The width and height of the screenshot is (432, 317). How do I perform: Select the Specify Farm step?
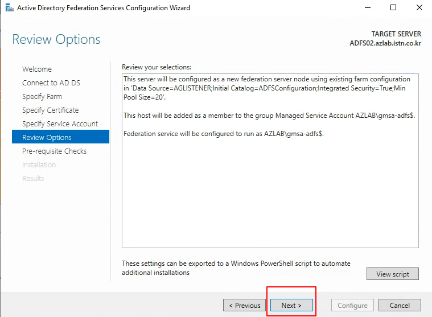(x=42, y=96)
